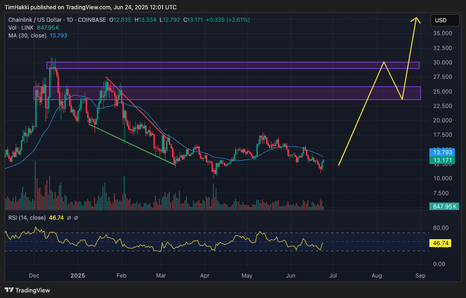This screenshot has width=466, height=298.
Task: Select the upper purple resistance zone near 30
Action: coord(232,65)
